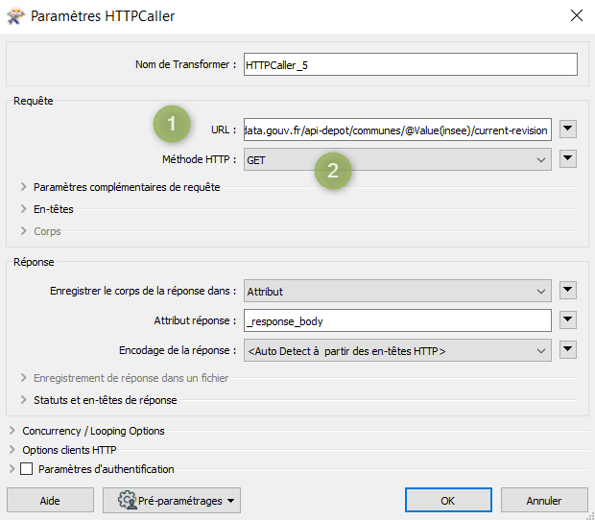Expand the Corps section
The image size is (595, 520).
(x=24, y=230)
